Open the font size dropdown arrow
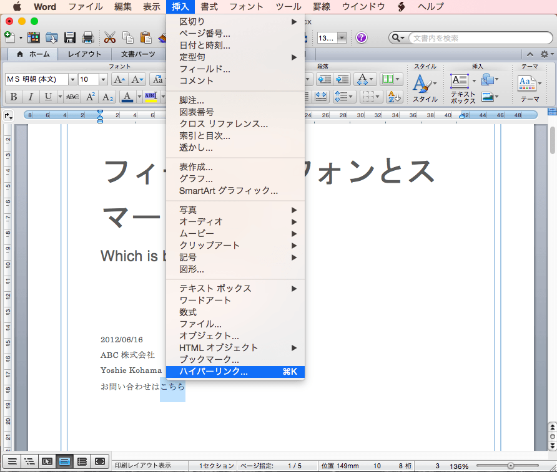557x472 pixels. [103, 79]
